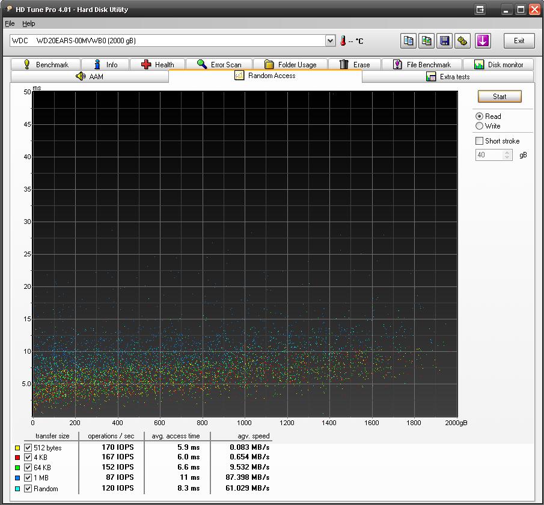The image size is (544, 505).
Task: Click the purple down-arrow tray icon
Action: [483, 41]
